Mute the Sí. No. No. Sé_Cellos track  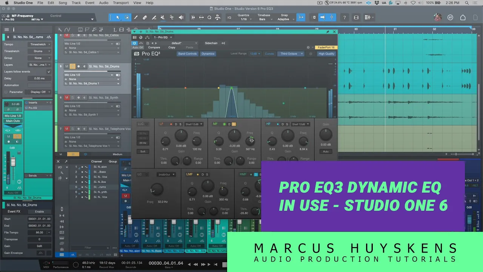coord(67,35)
